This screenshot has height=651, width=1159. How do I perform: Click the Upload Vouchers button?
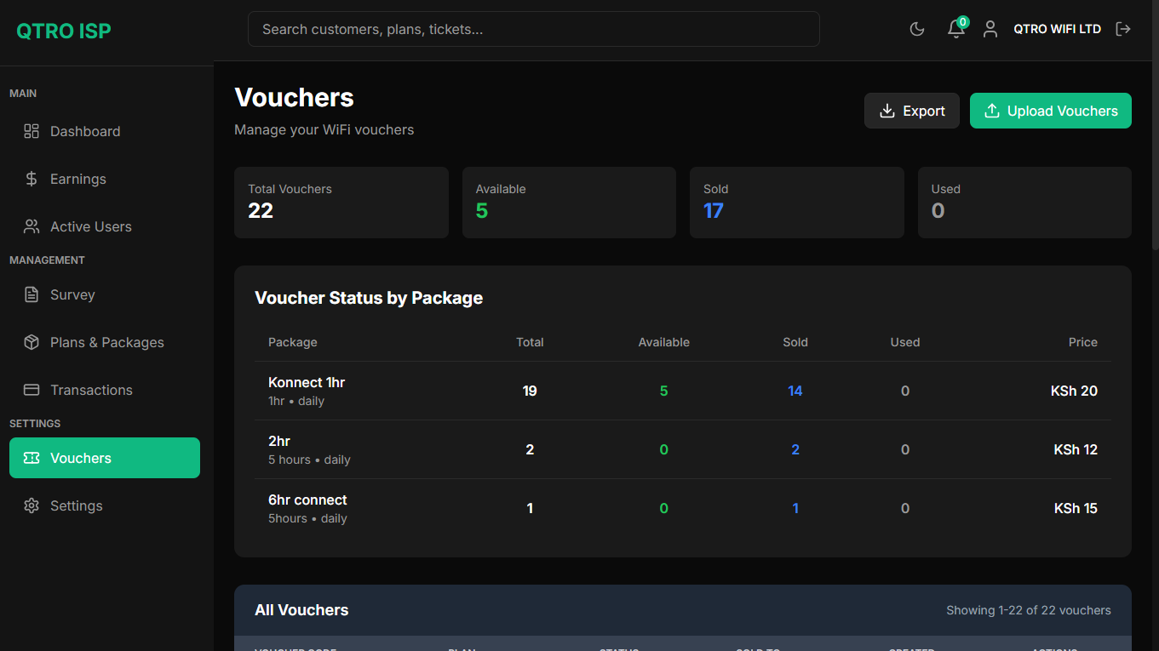1050,111
